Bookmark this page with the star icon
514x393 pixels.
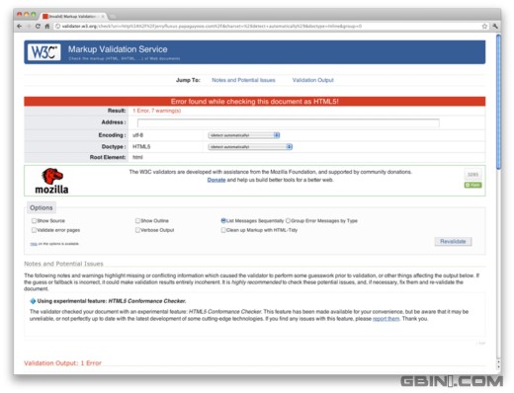point(484,26)
